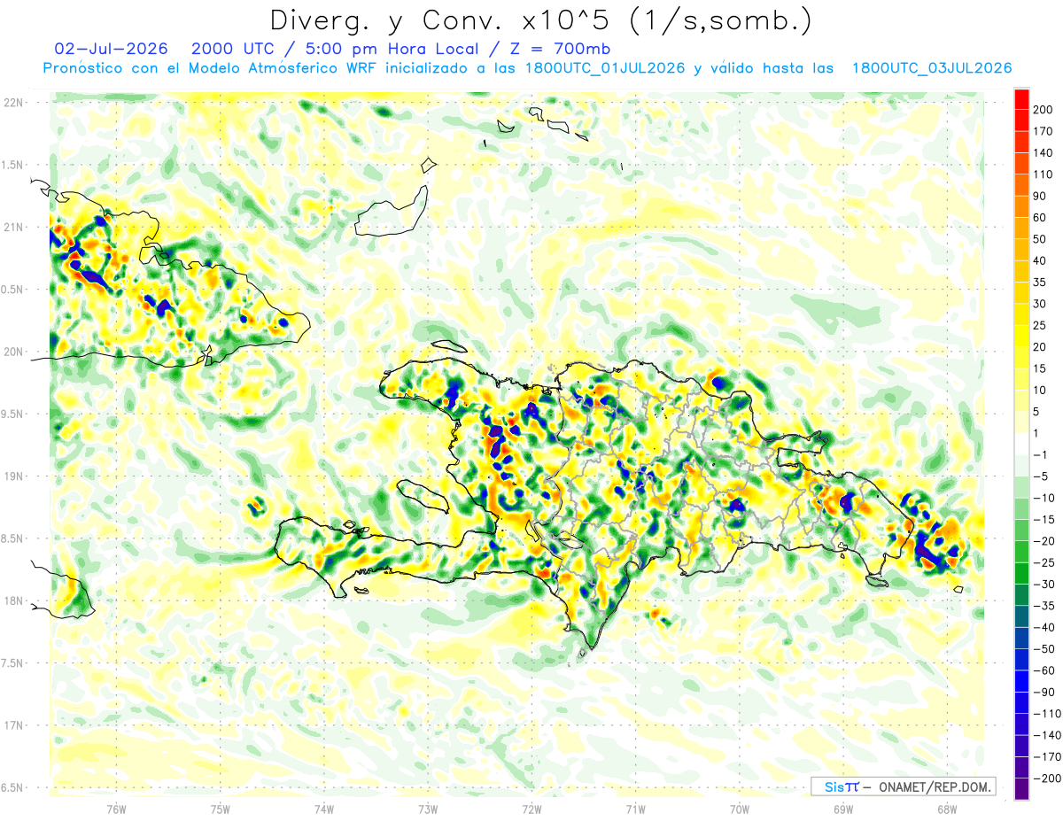Click the "75W" longitude label
This screenshot has height=821, width=1063.
tap(220, 809)
